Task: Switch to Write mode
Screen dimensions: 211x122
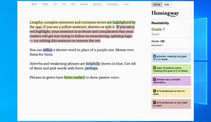Action: coord(157,5)
